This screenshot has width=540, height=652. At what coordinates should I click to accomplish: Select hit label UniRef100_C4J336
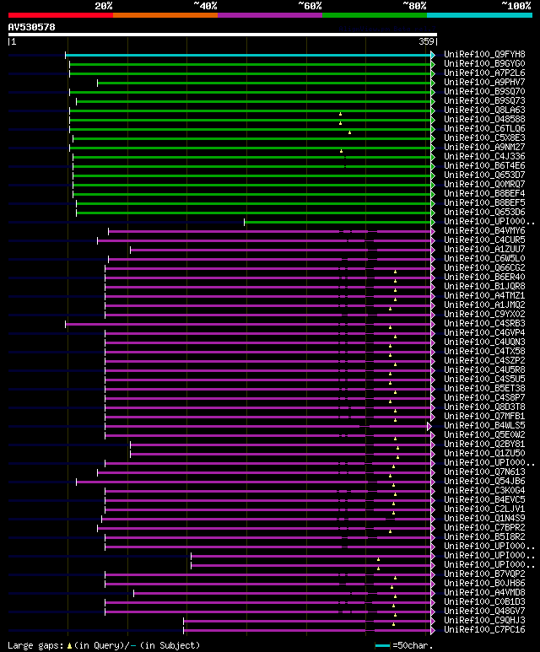(x=484, y=156)
